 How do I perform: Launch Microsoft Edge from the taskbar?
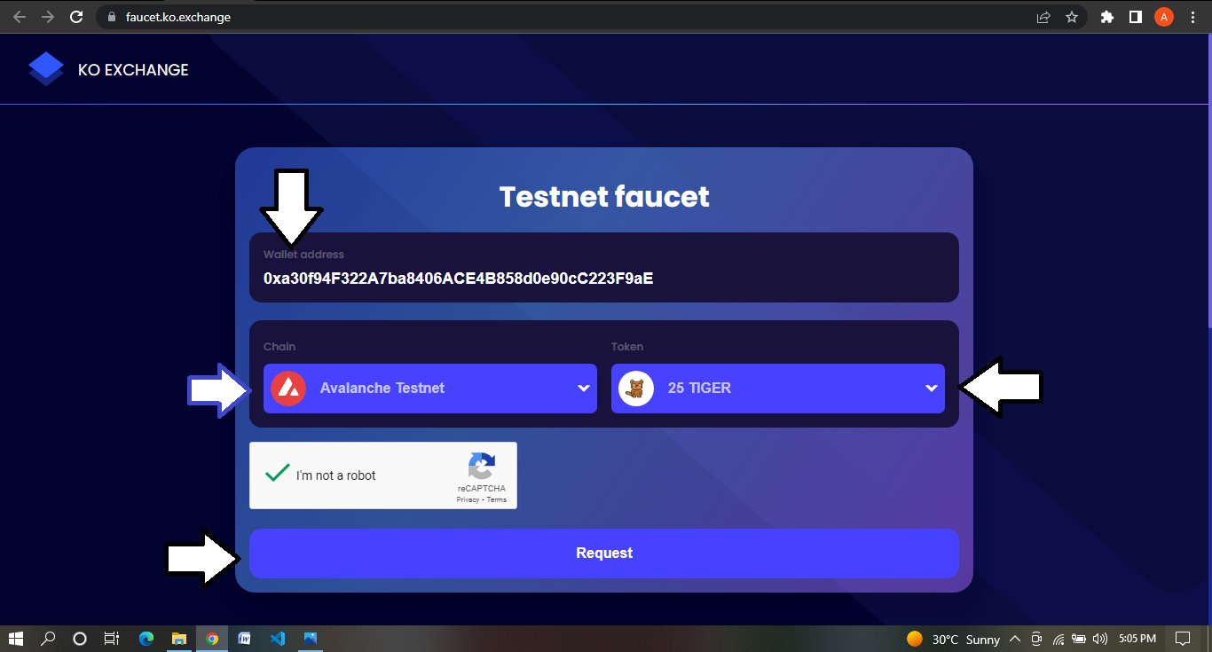146,638
